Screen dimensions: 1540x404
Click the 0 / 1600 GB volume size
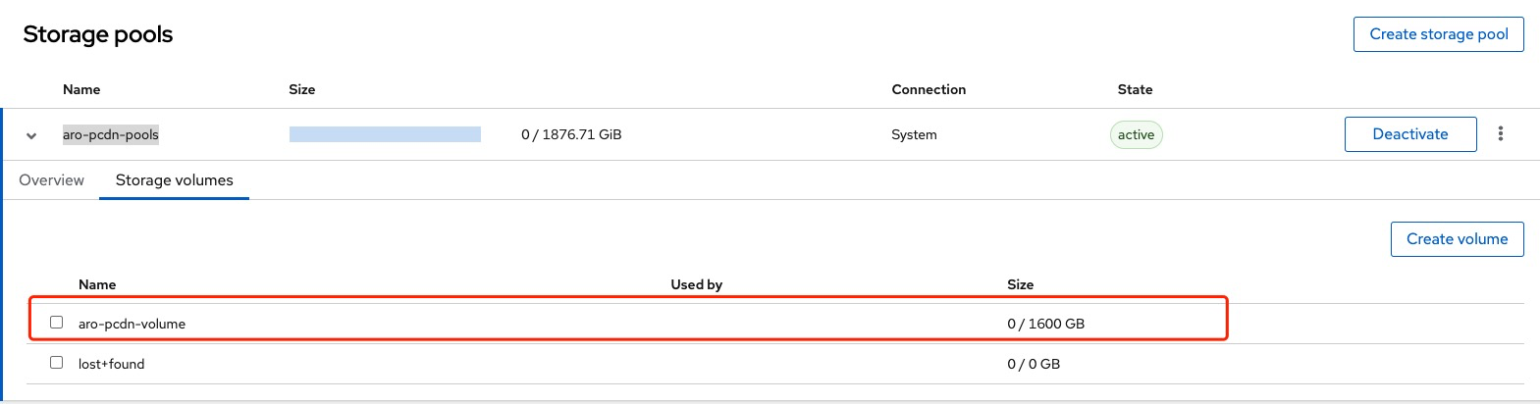[x=1045, y=324]
